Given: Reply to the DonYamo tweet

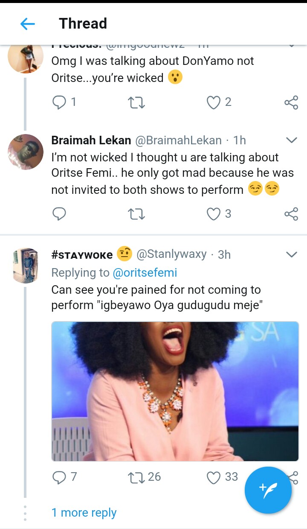Looking at the screenshot, I should [x=59, y=102].
